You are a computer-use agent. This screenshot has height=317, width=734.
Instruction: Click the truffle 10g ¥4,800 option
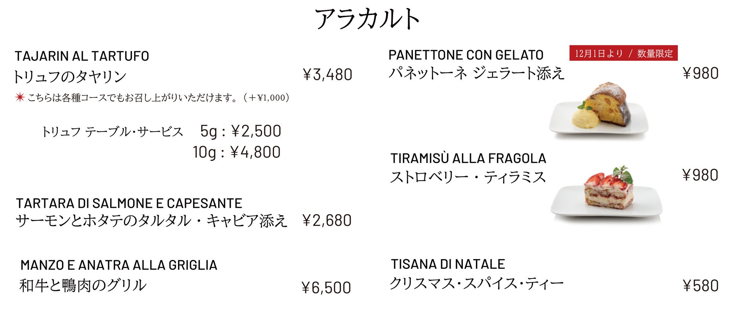pos(237,152)
